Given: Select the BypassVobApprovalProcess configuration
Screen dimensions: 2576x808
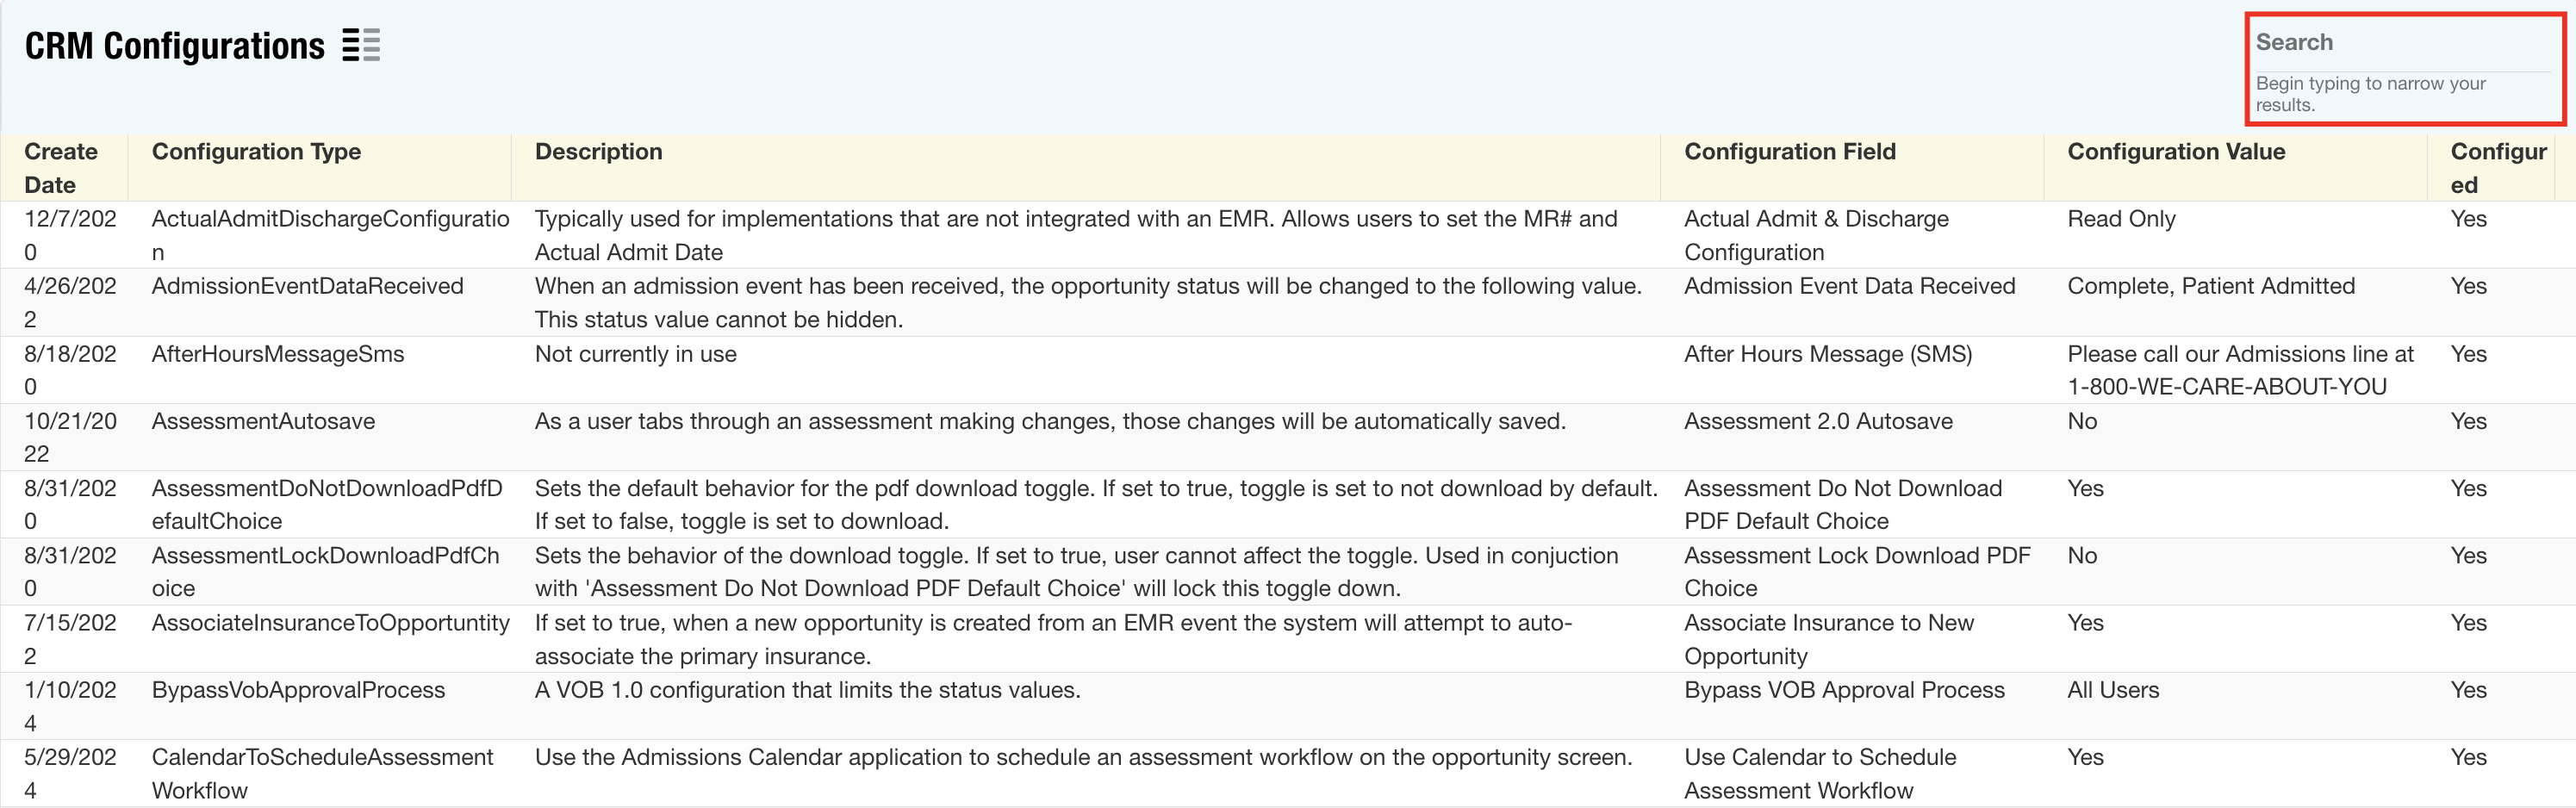Looking at the screenshot, I should pyautogui.click(x=298, y=690).
